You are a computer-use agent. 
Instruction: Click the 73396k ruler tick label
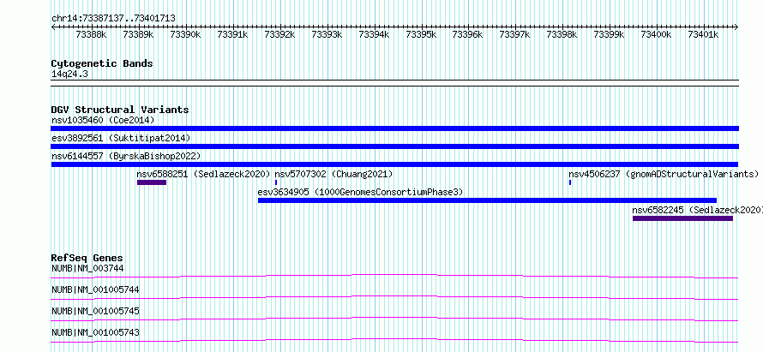pyautogui.click(x=467, y=34)
